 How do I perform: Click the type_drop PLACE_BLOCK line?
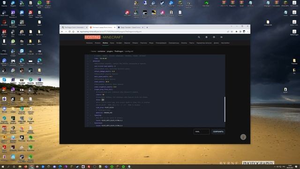coord(105,108)
